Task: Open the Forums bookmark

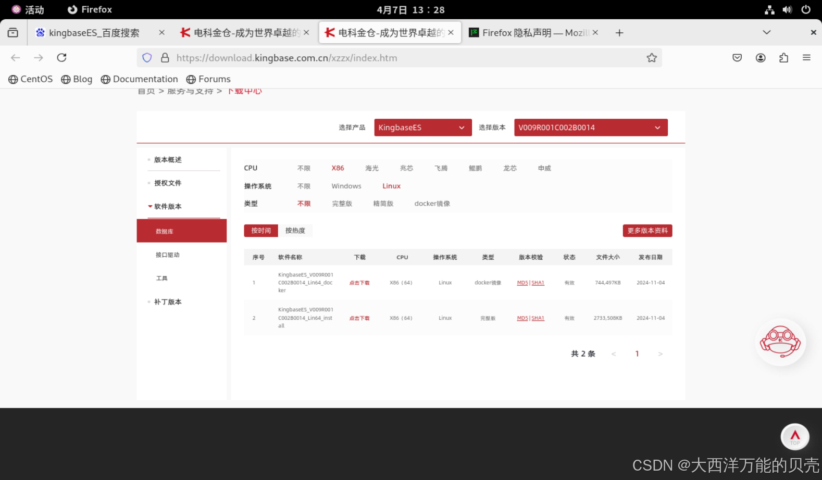Action: pyautogui.click(x=208, y=79)
